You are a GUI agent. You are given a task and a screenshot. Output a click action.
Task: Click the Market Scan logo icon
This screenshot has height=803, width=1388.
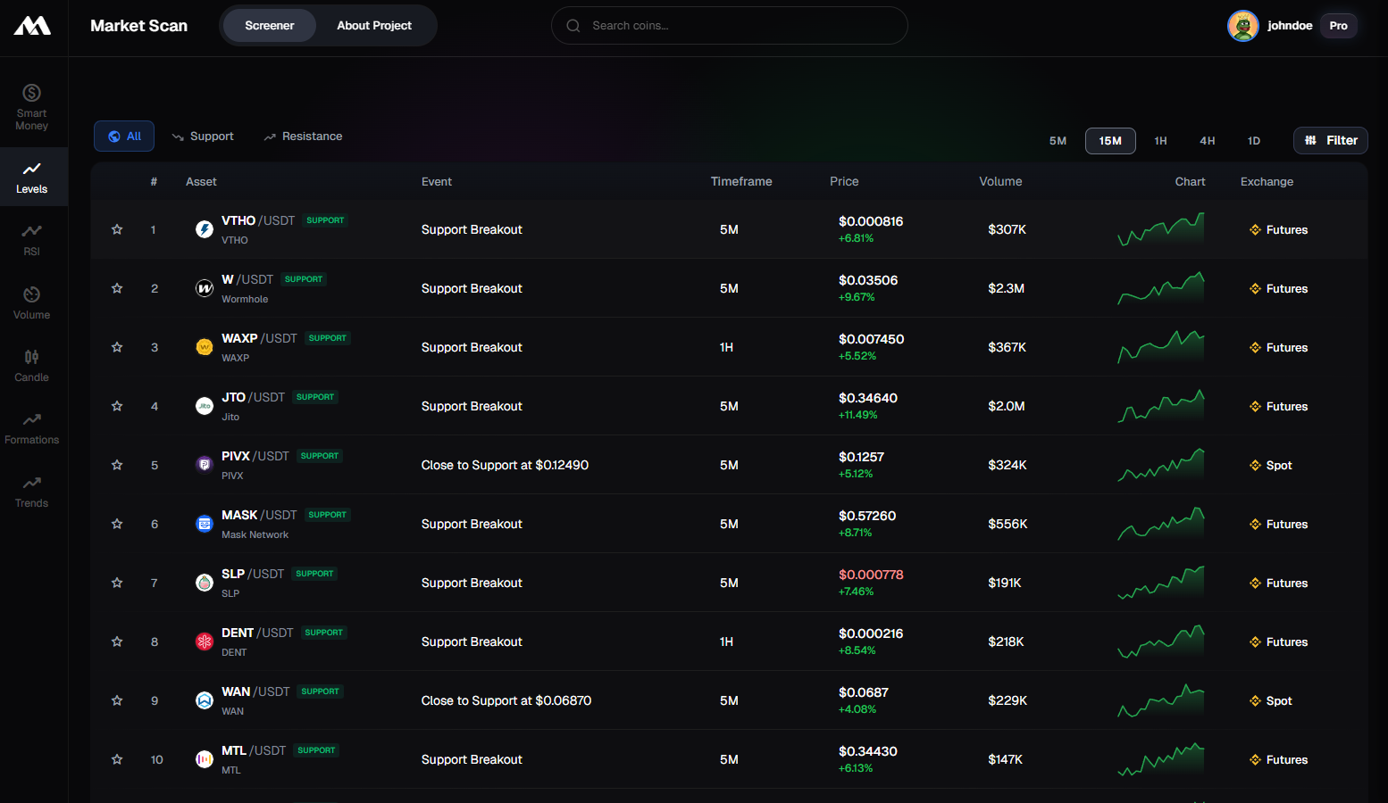[x=32, y=27]
